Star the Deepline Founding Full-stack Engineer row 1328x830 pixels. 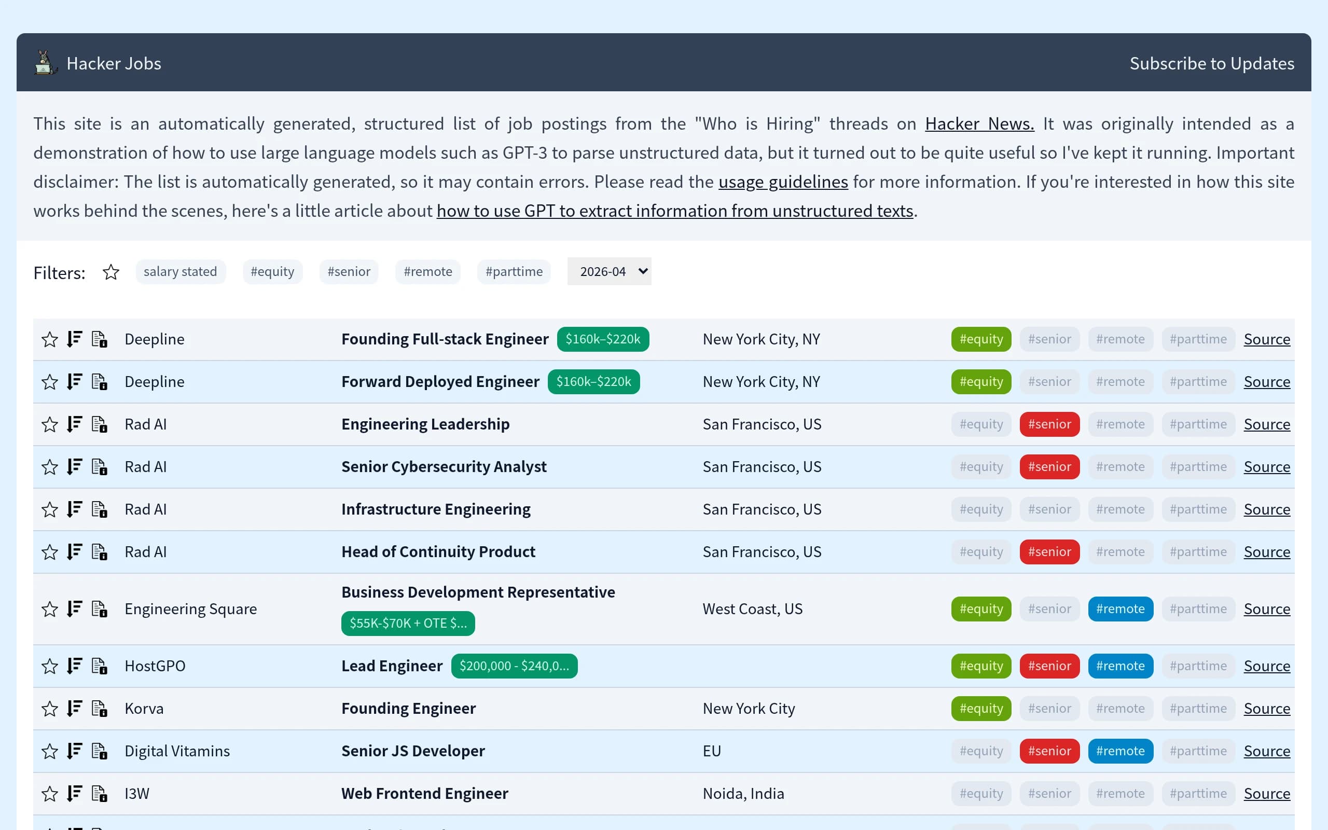tap(50, 339)
